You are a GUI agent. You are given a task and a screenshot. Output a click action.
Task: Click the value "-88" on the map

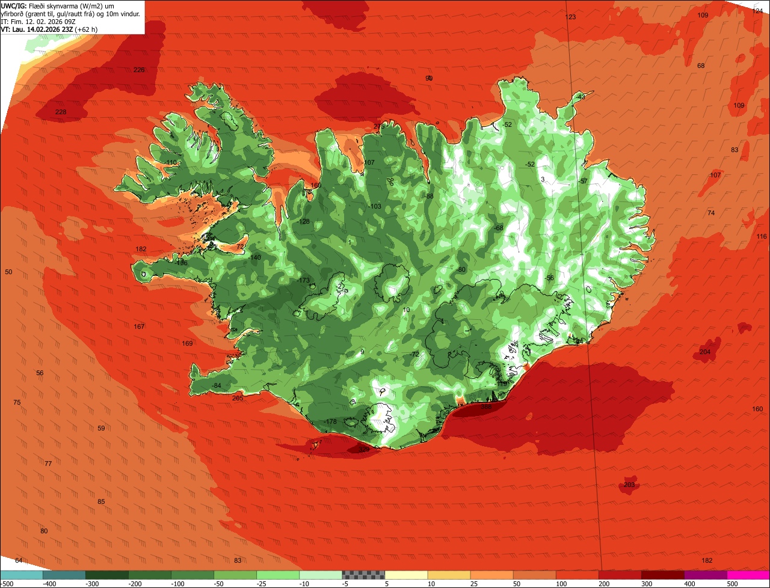(428, 196)
